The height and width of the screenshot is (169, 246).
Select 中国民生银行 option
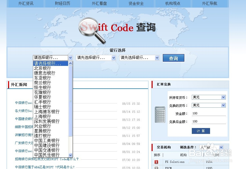[51, 155]
